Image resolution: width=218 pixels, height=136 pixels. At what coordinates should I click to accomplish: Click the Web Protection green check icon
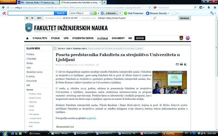(x=125, y=13)
